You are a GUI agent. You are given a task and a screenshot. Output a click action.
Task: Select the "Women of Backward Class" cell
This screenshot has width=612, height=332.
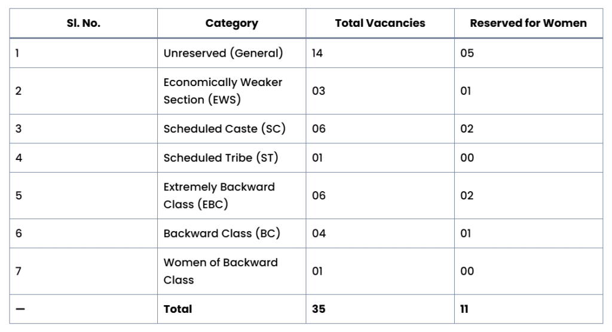[221, 271]
